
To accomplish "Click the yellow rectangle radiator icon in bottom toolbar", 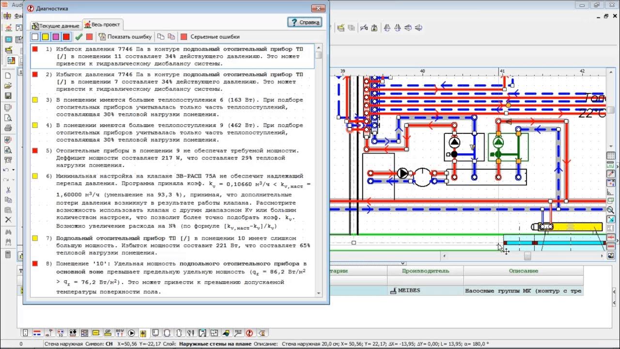I will click(x=96, y=333).
